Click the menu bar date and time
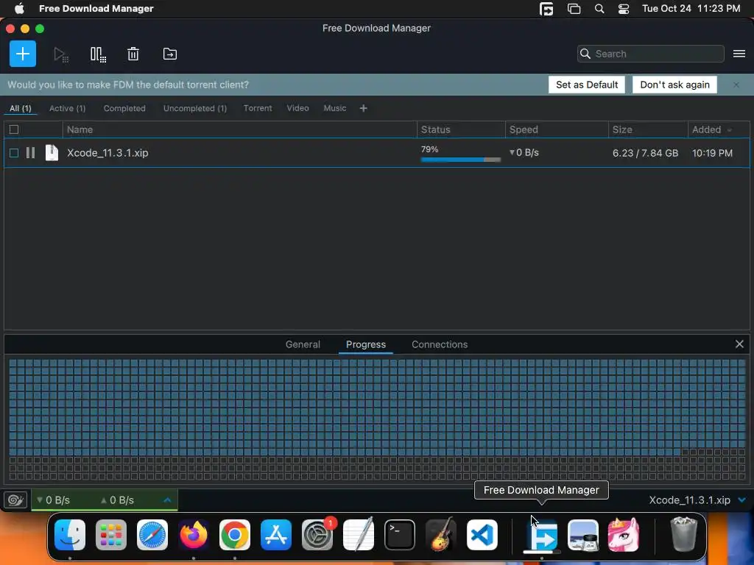This screenshot has width=754, height=565. 691,9
